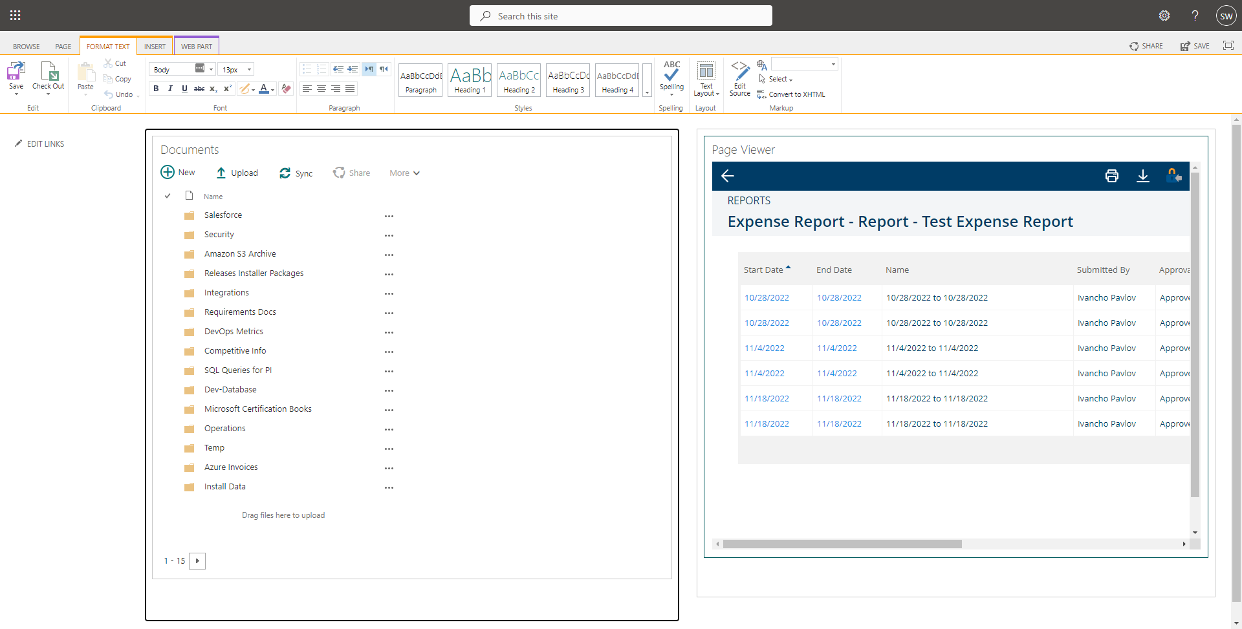Click EDIT LINKS in the left navigation

(39, 144)
